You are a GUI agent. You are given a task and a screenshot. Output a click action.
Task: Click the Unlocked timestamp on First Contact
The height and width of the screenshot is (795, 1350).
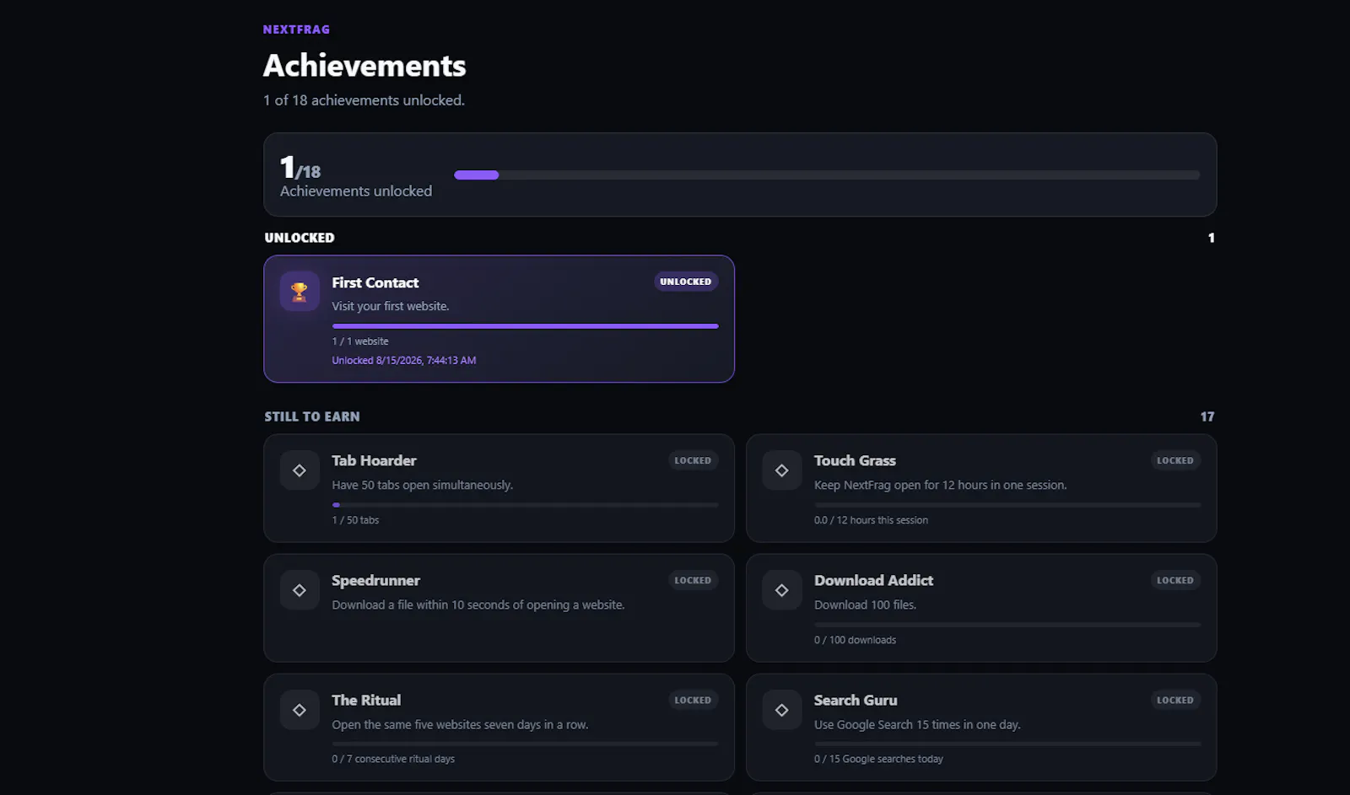click(404, 360)
